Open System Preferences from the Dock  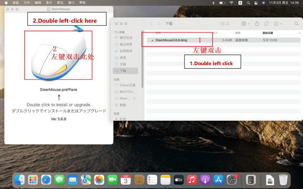(x=232, y=179)
